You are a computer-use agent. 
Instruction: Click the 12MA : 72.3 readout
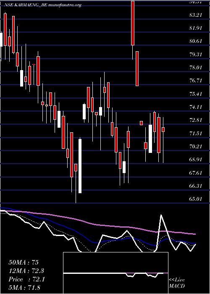click(26, 271)
